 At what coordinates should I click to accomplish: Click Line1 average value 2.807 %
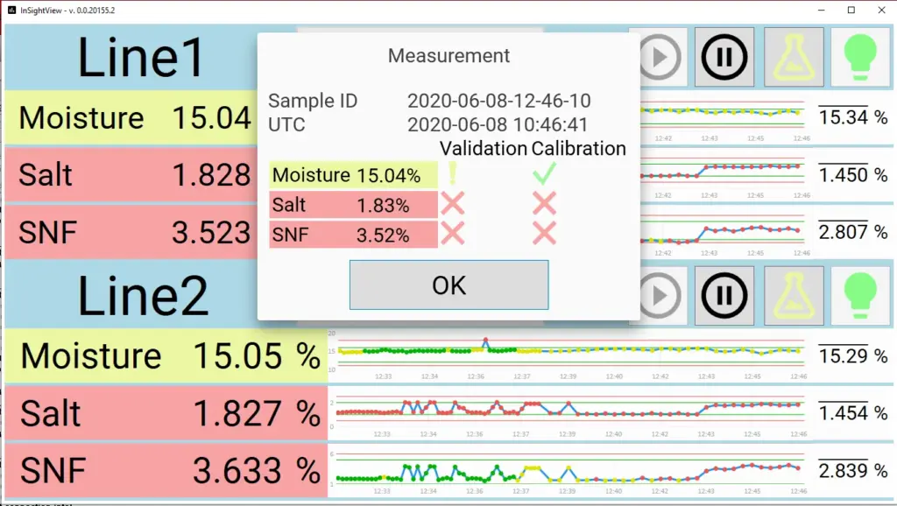pos(853,232)
